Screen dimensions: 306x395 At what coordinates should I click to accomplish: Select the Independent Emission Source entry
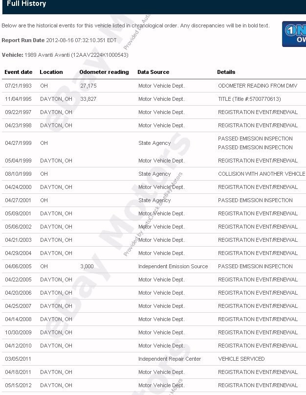point(173,266)
